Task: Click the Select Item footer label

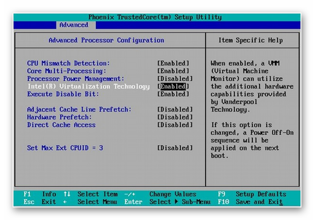Action: (97, 194)
